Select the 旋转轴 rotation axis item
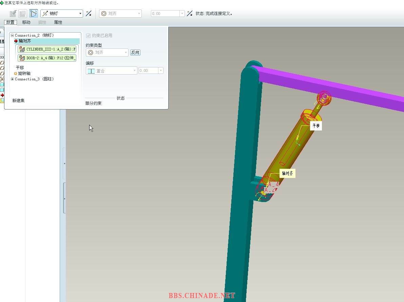The image size is (404, 302). tap(24, 73)
